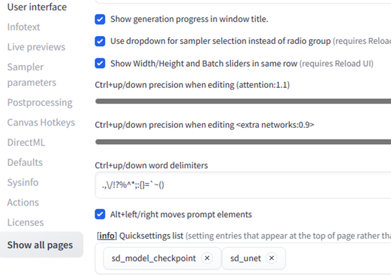Open the Defaults page
This screenshot has width=391, height=276.
point(25,162)
